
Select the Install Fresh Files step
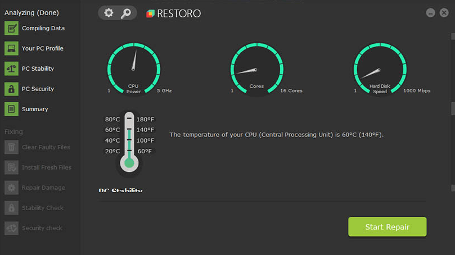click(x=47, y=167)
